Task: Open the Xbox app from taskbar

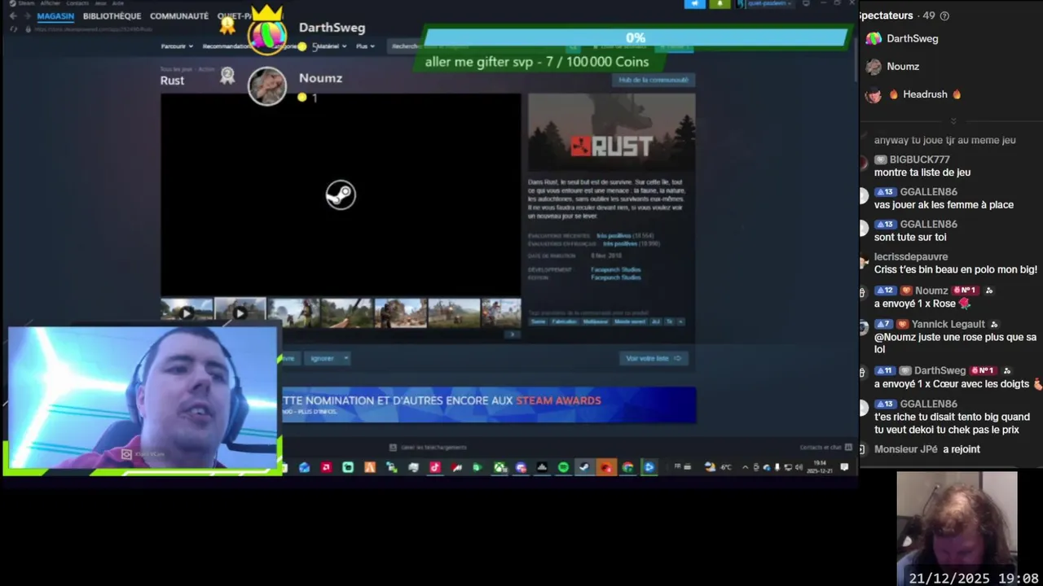Action: pos(499,467)
